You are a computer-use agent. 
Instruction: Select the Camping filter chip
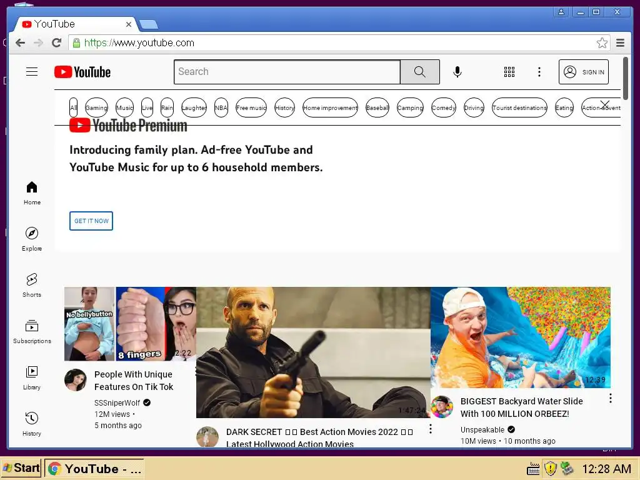pyautogui.click(x=410, y=107)
